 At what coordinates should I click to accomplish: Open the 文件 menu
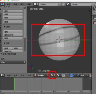pos(8,4)
